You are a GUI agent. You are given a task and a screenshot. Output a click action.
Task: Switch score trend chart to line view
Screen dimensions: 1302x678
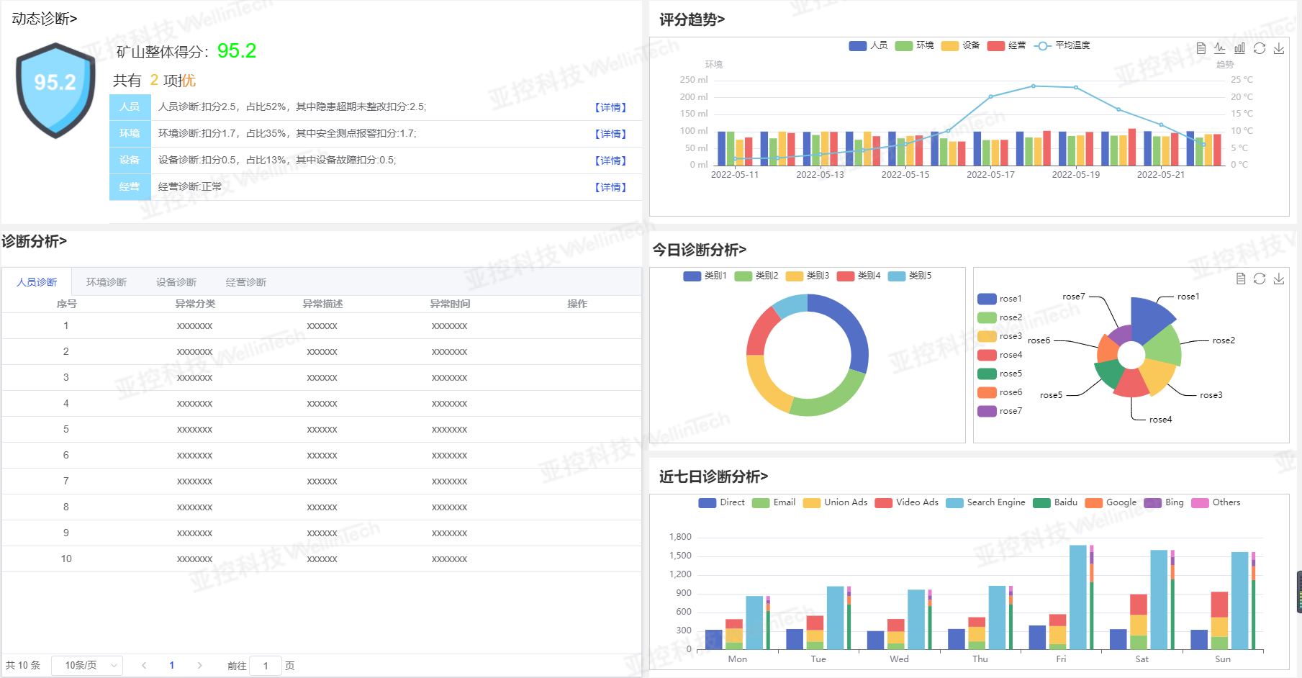click(x=1220, y=48)
